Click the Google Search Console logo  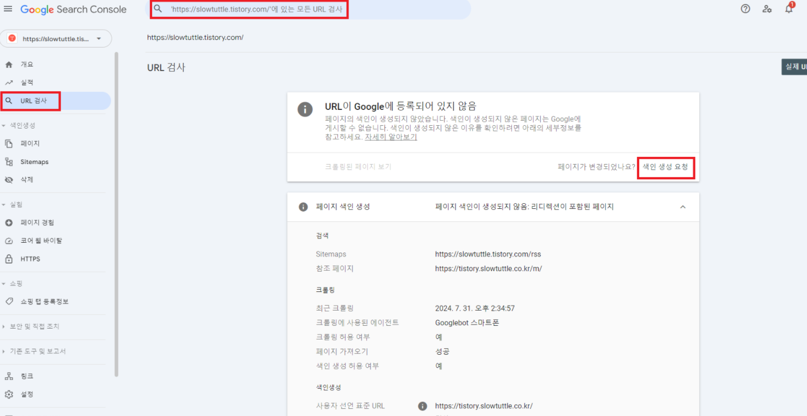73,9
